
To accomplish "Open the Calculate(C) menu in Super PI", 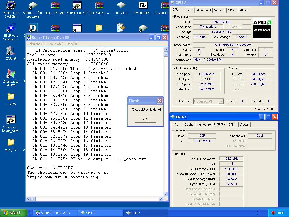I will click(36, 44).
